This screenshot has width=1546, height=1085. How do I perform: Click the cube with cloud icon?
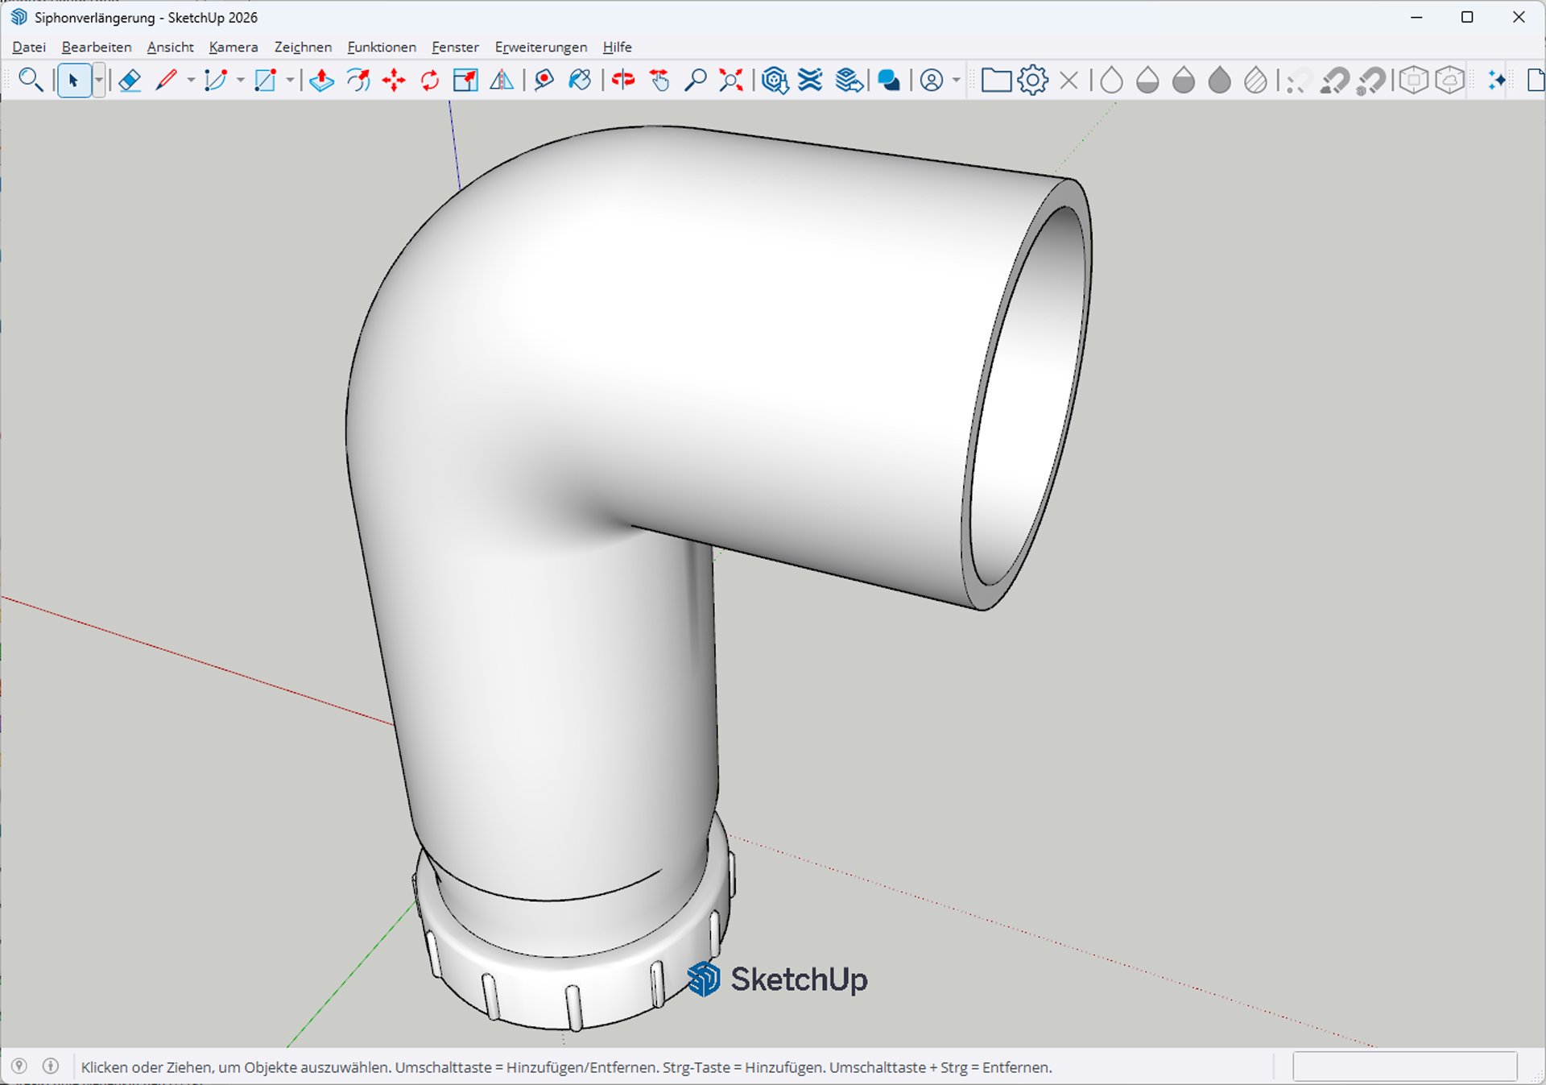pos(1449,81)
